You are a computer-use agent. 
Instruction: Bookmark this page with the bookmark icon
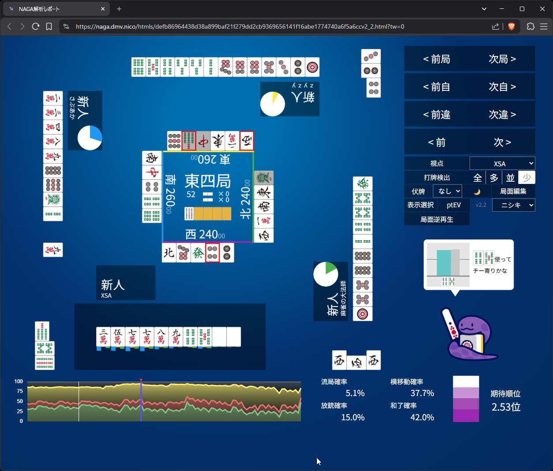tap(49, 26)
